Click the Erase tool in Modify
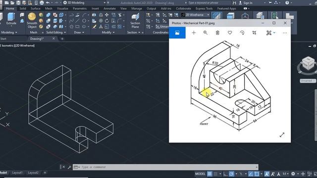This screenshot has height=178, width=317. 94,26
